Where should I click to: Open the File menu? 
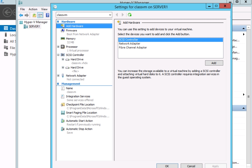click(22, 9)
